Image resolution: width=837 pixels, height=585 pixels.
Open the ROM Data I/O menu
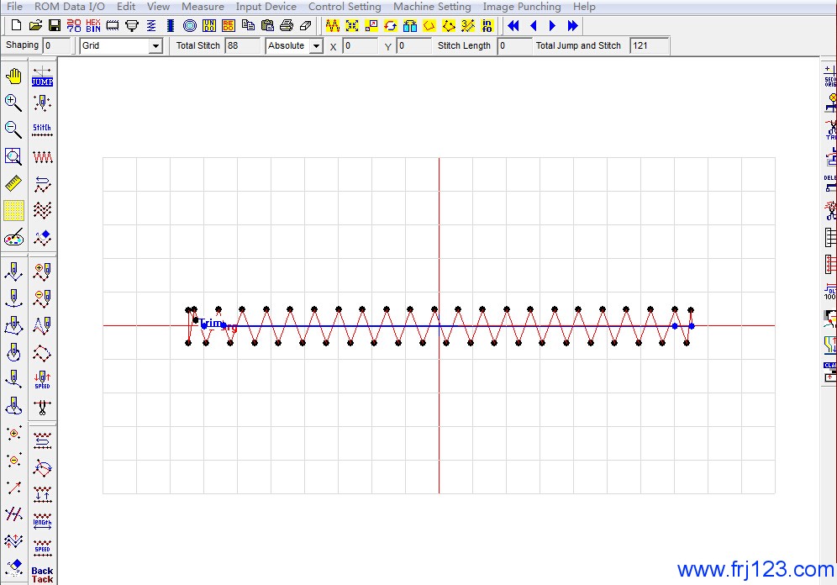coord(70,7)
